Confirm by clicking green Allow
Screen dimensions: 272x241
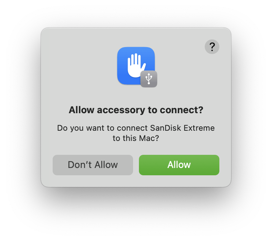179,165
